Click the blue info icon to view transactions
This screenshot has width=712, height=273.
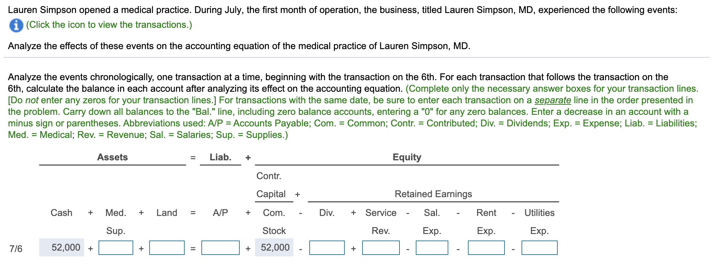coord(16,25)
